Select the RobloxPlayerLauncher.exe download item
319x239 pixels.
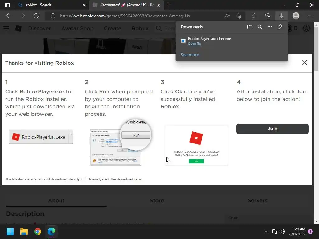click(x=231, y=41)
